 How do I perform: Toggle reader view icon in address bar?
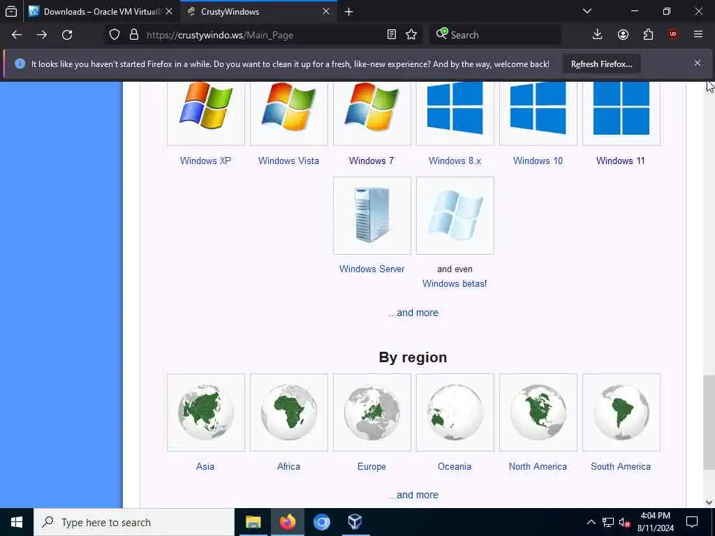point(391,35)
